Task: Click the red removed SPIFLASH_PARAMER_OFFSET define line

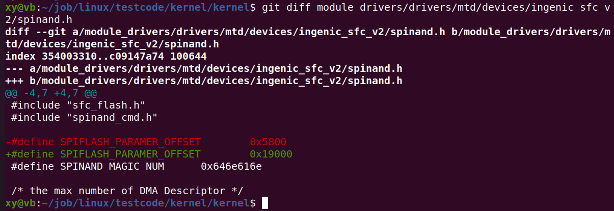Action: 146,142
